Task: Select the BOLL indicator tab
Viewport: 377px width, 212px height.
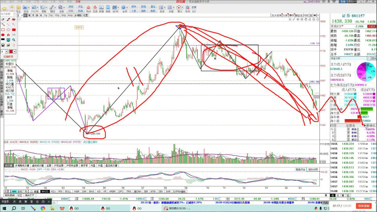Action: point(68,191)
